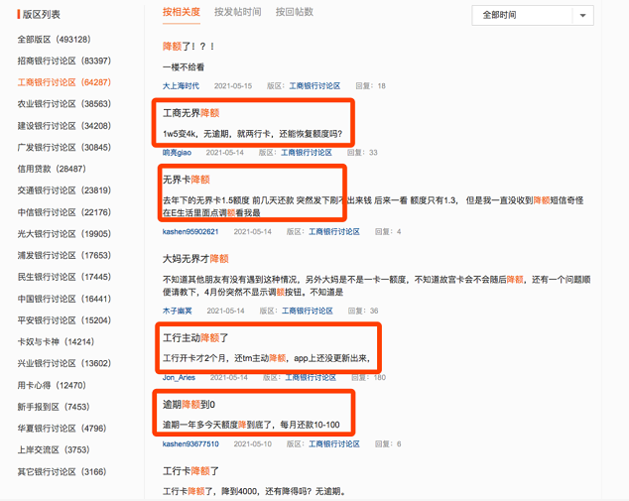
Task: Switch to the 按回帖数 tab
Action: [x=295, y=12]
